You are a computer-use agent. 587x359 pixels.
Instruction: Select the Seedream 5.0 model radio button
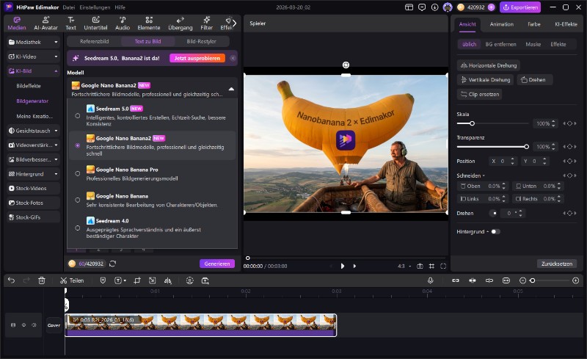[x=78, y=116]
